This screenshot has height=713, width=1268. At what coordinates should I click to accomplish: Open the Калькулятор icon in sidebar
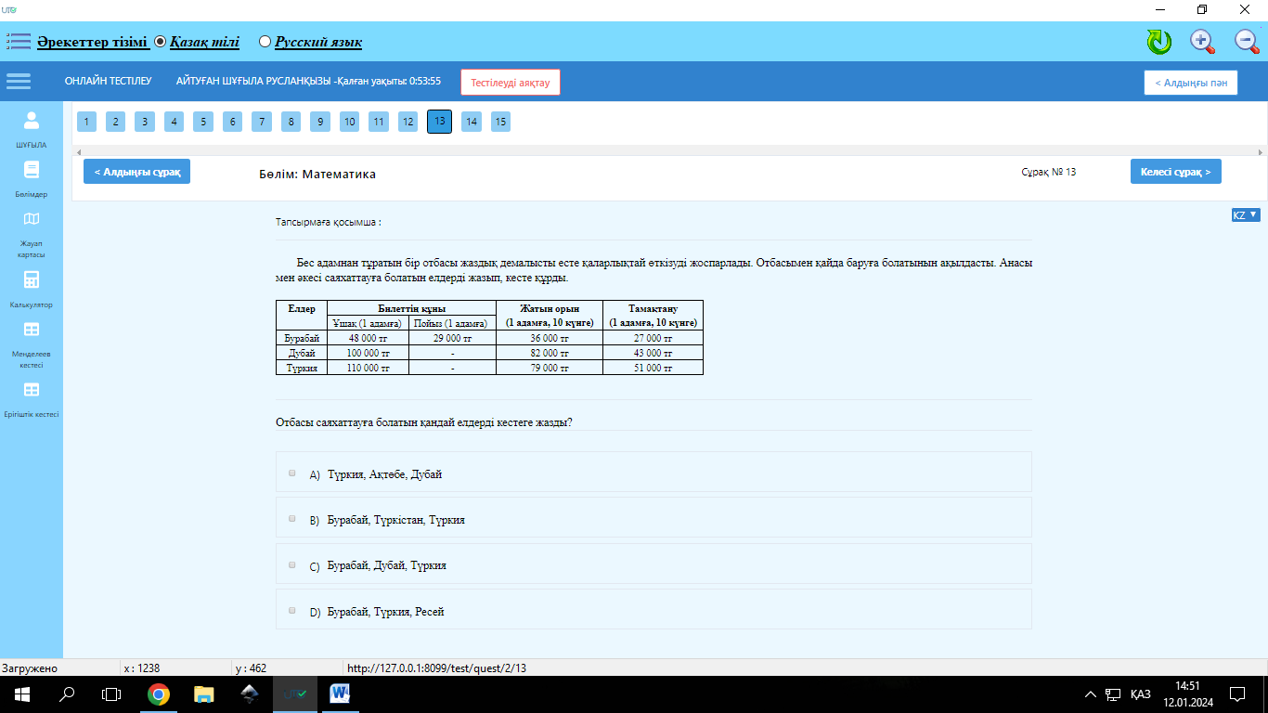coord(32,279)
